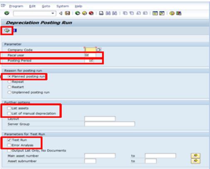Enable the List assets checkbox

tap(9, 108)
